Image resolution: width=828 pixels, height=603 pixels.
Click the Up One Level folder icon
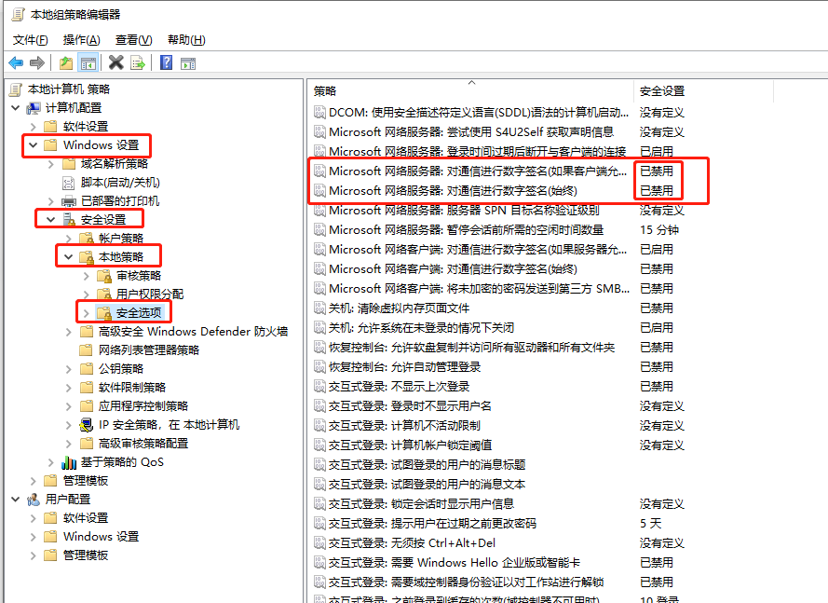pyautogui.click(x=65, y=62)
